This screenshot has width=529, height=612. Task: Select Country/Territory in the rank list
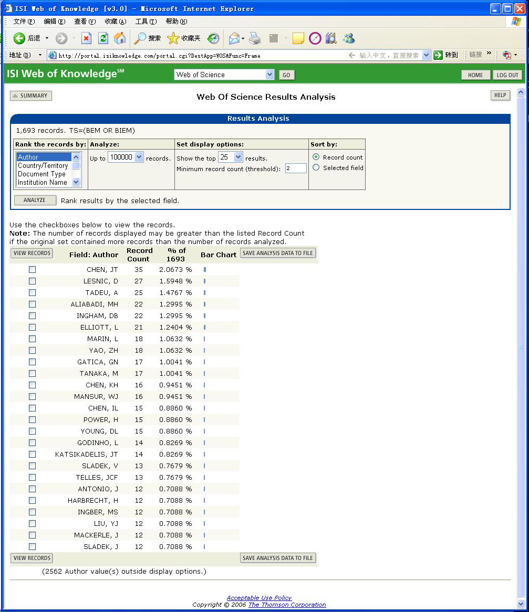coord(43,165)
